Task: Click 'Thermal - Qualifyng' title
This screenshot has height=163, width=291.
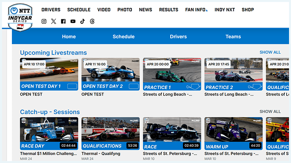Action: (x=101, y=154)
